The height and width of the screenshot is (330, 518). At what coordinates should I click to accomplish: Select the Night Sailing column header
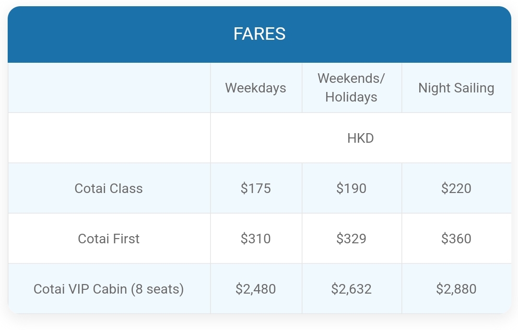(x=456, y=88)
